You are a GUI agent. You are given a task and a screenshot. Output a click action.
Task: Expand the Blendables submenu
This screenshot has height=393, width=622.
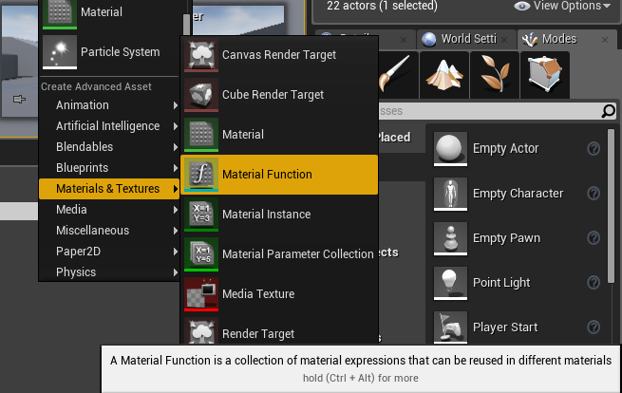click(x=109, y=147)
